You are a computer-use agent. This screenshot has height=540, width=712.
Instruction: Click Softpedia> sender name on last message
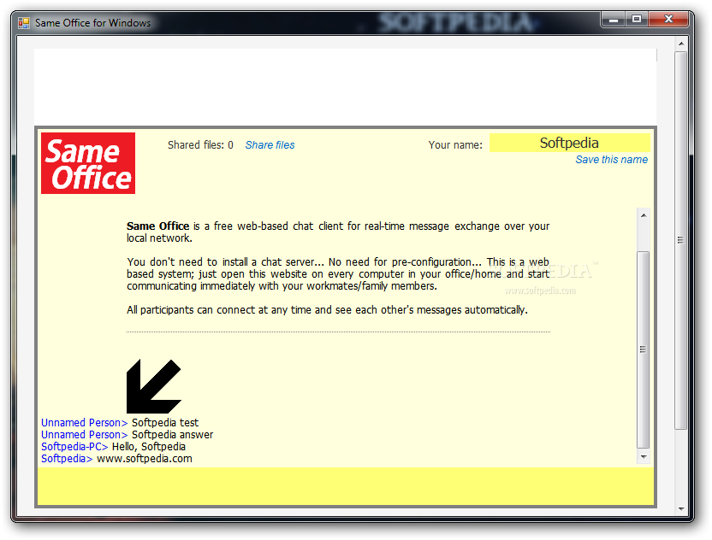click(x=67, y=458)
